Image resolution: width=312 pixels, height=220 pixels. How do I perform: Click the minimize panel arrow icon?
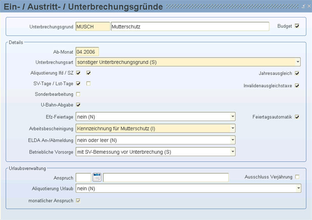(x=303, y=6)
